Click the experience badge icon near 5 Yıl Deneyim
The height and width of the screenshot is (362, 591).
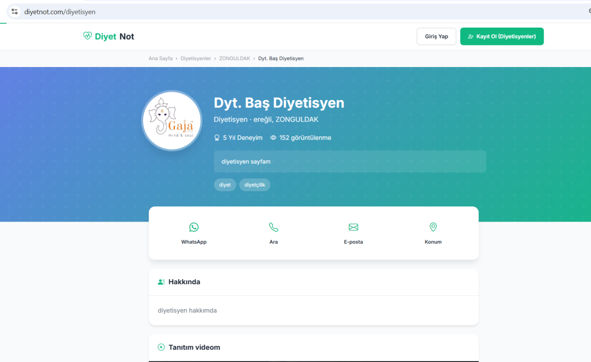(217, 138)
